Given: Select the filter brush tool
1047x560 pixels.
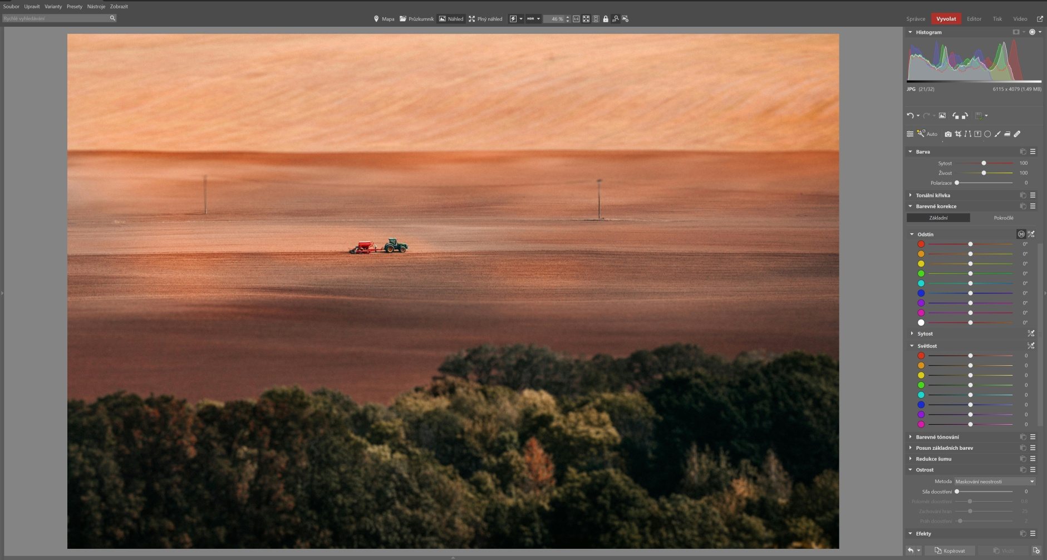Looking at the screenshot, I should pos(997,134).
